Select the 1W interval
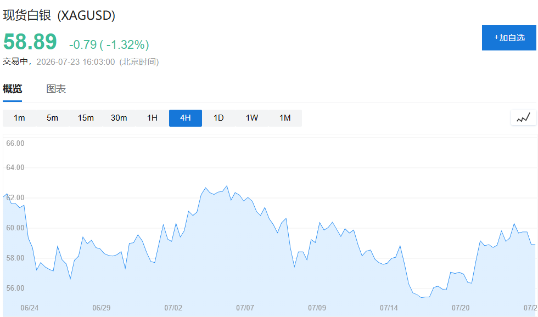Screen dimensions: 538x317 pos(252,118)
